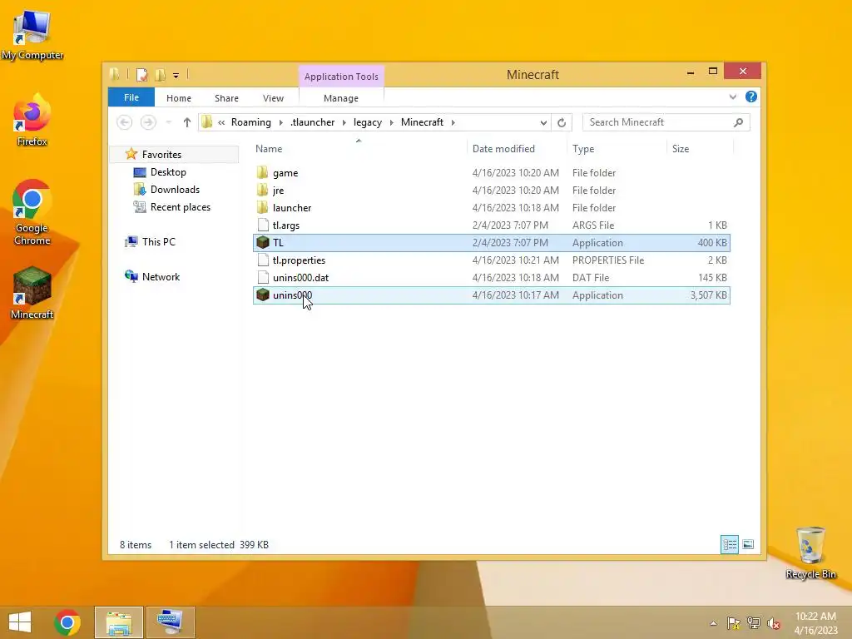Click the taskbar clock showing 10:22 AM
This screenshot has height=639, width=852.
tap(815, 623)
